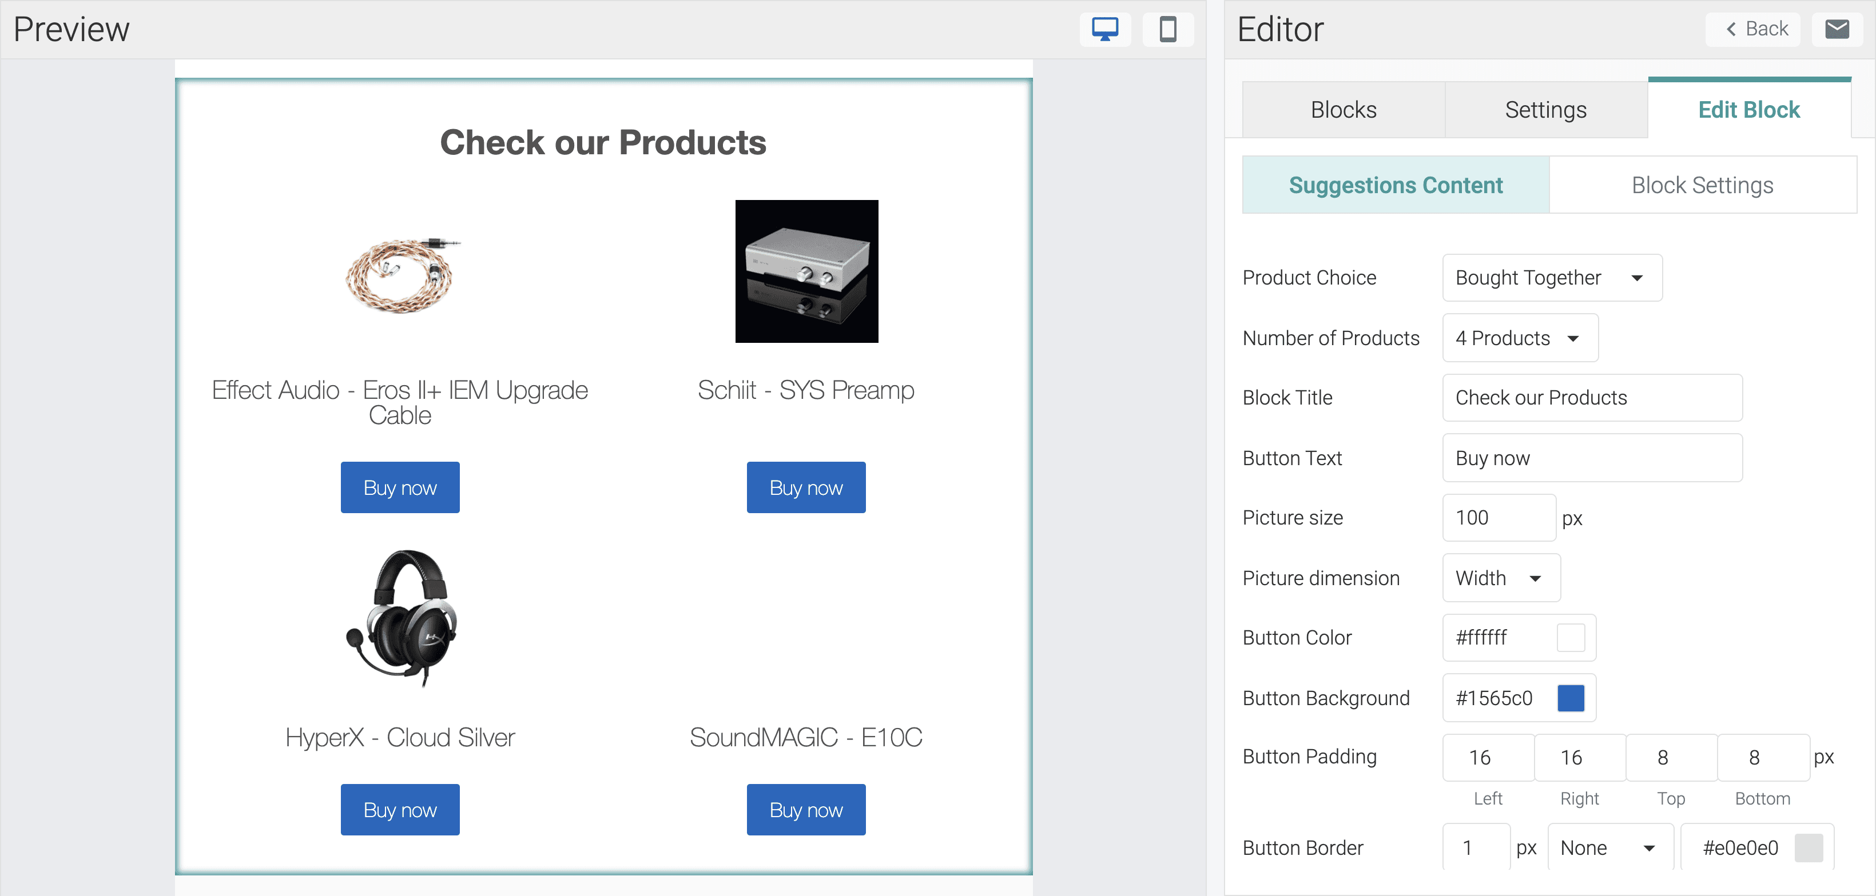Switch to desktop preview mode

pos(1104,29)
